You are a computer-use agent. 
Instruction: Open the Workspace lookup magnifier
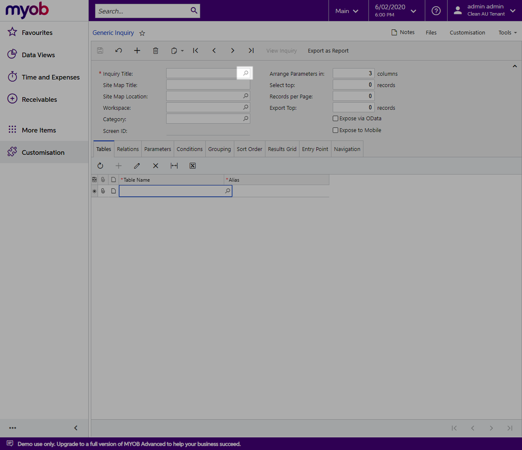246,107
